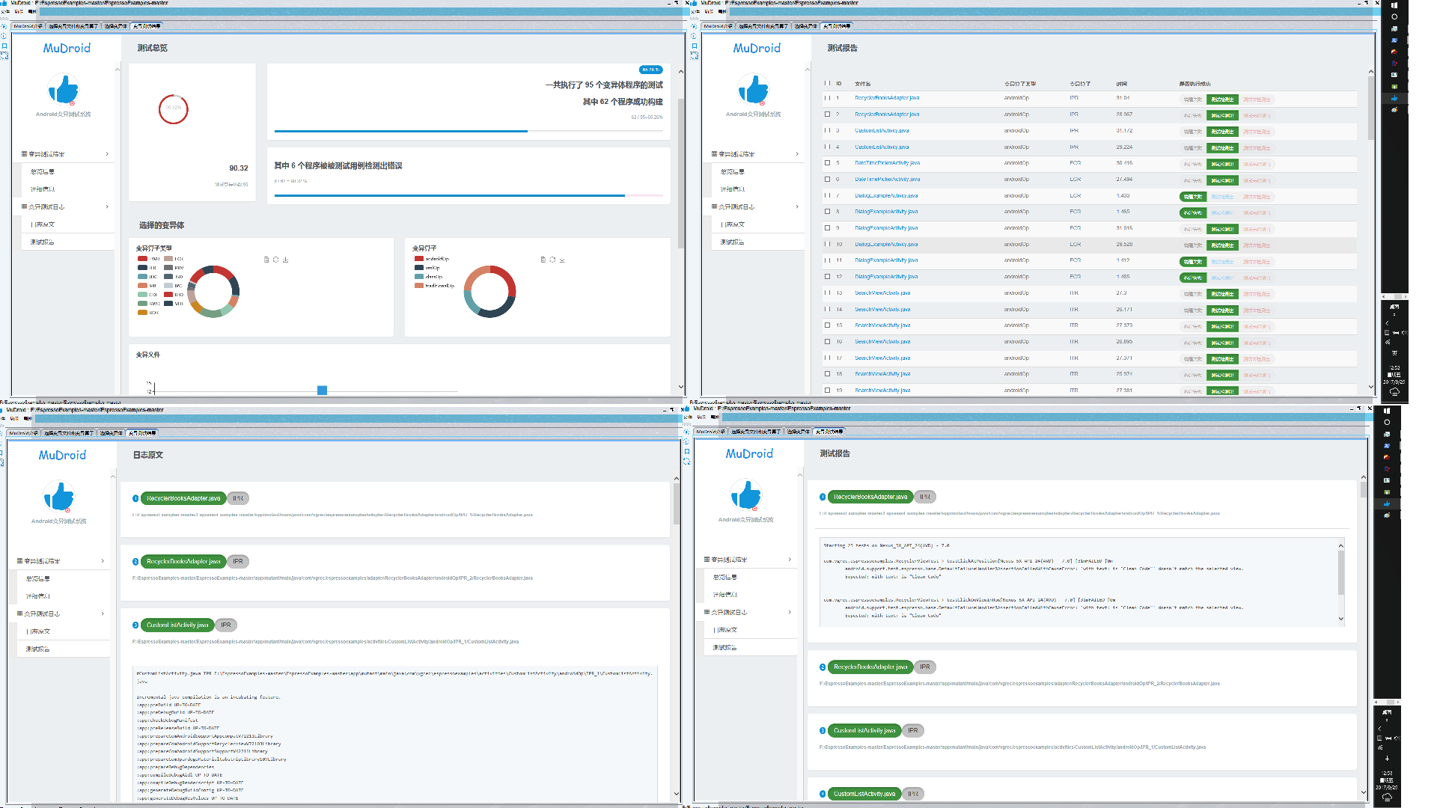
Task: Check the checkbox for row 5, DateTimePickerActivity.java
Action: (x=827, y=163)
